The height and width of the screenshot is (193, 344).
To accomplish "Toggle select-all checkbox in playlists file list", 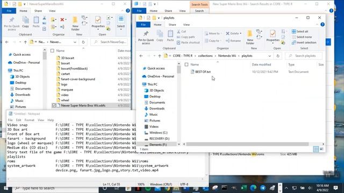I will pos(187,64).
